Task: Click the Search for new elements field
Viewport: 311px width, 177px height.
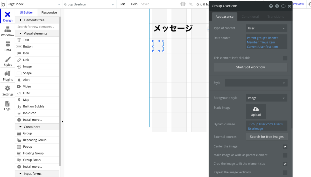Action: (x=37, y=27)
